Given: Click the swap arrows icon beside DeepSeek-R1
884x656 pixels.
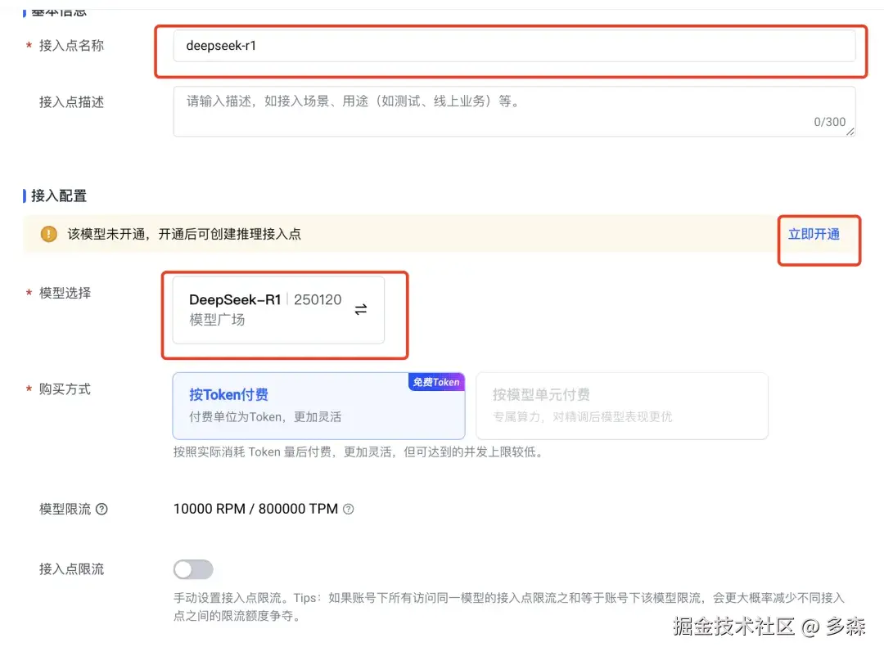Looking at the screenshot, I should pyautogui.click(x=361, y=309).
